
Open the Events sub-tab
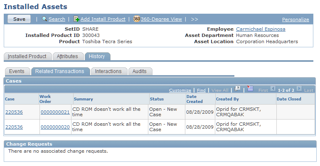pyautogui.click(x=17, y=71)
